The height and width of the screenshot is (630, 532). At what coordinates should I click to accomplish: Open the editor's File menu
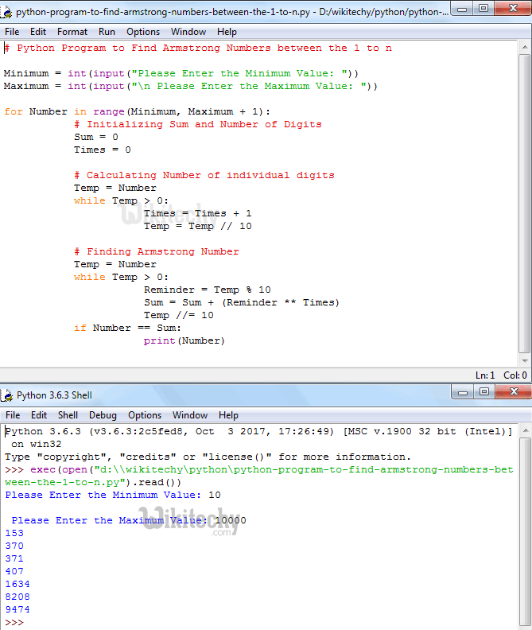12,32
